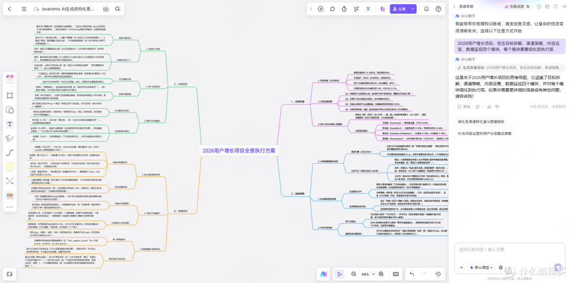571x283 pixels.
Task: Start presentation play mode
Action: pos(320,9)
